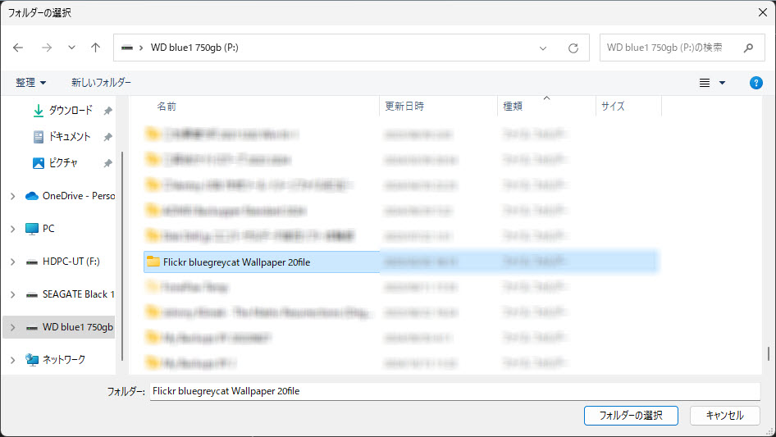776x437 pixels.
Task: Click the Folder name input field
Action: (x=455, y=391)
